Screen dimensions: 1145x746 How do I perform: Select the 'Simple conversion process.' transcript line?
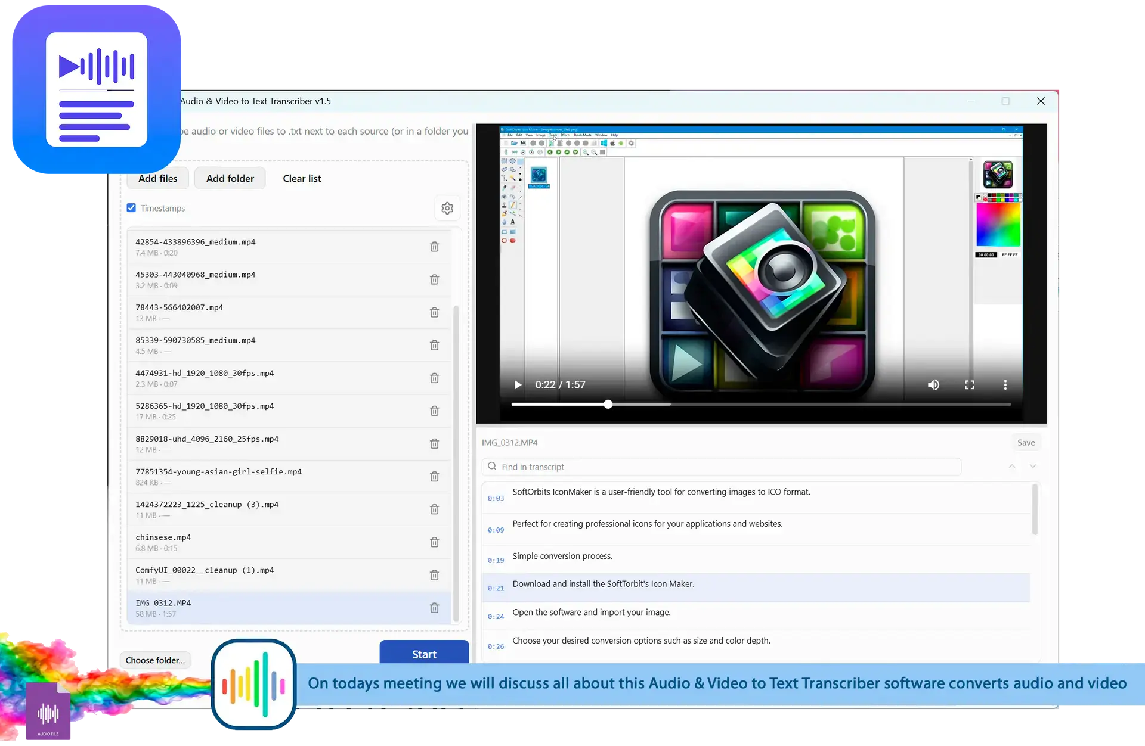(x=756, y=559)
